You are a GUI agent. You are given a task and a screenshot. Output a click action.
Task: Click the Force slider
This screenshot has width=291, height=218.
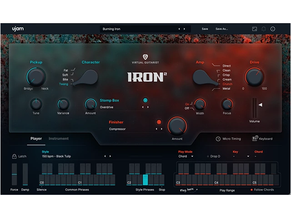14,174
